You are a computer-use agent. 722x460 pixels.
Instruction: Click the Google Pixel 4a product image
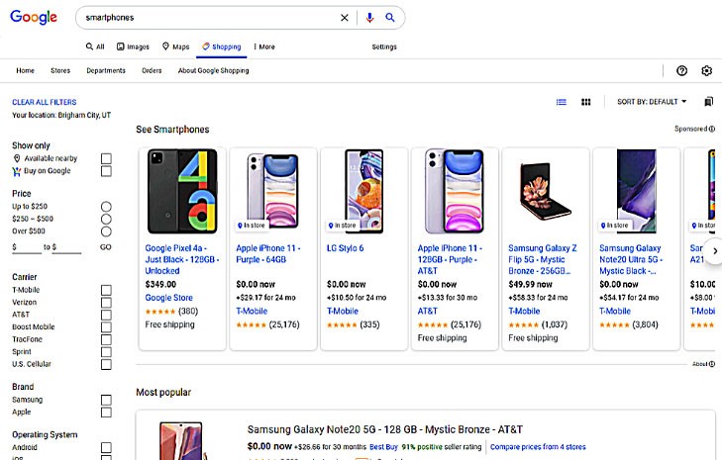pos(182,191)
